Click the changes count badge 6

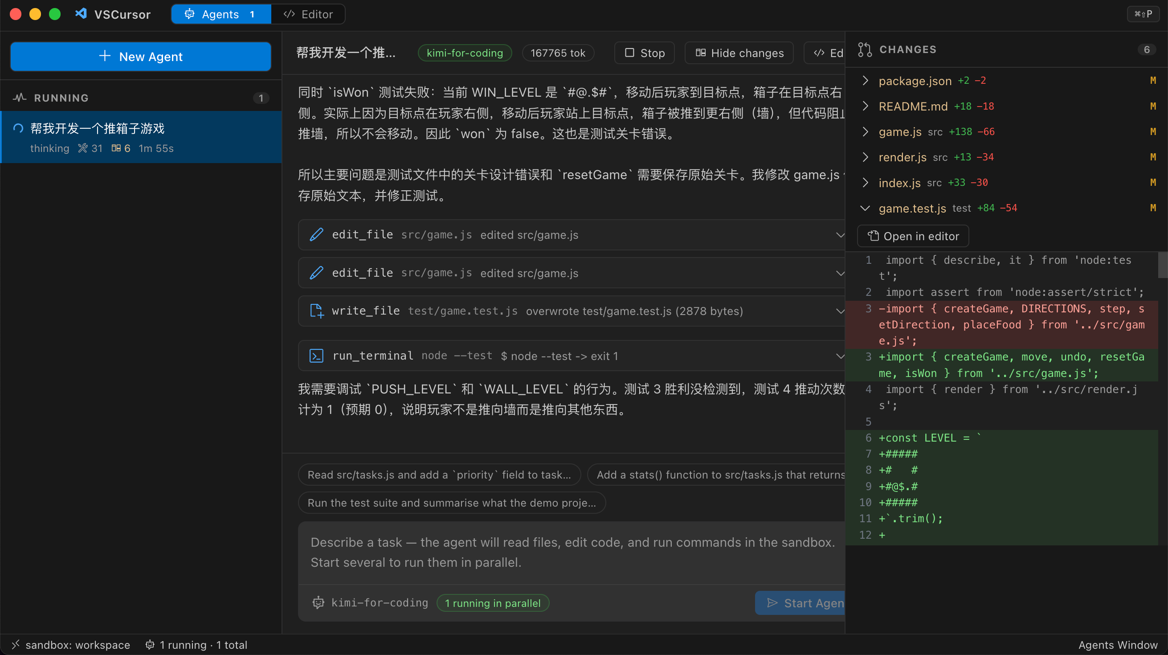point(1147,49)
